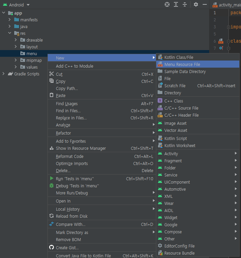The width and height of the screenshot is (241, 258).
Task: Click the locate/select opened file target icon
Action: click(x=167, y=4)
